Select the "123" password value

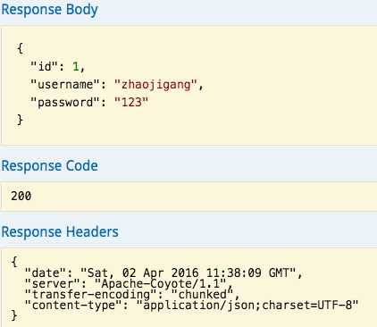[x=131, y=102]
